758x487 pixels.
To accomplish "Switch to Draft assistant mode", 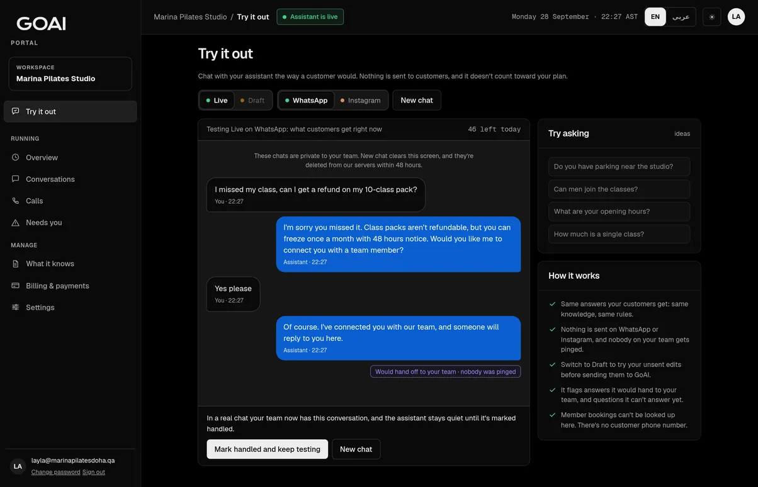I will point(252,100).
